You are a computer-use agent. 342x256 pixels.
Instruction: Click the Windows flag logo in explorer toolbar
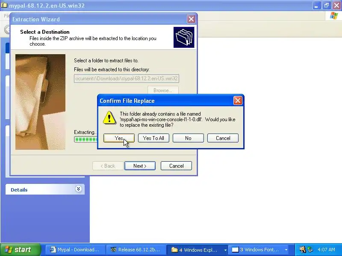(334, 16)
